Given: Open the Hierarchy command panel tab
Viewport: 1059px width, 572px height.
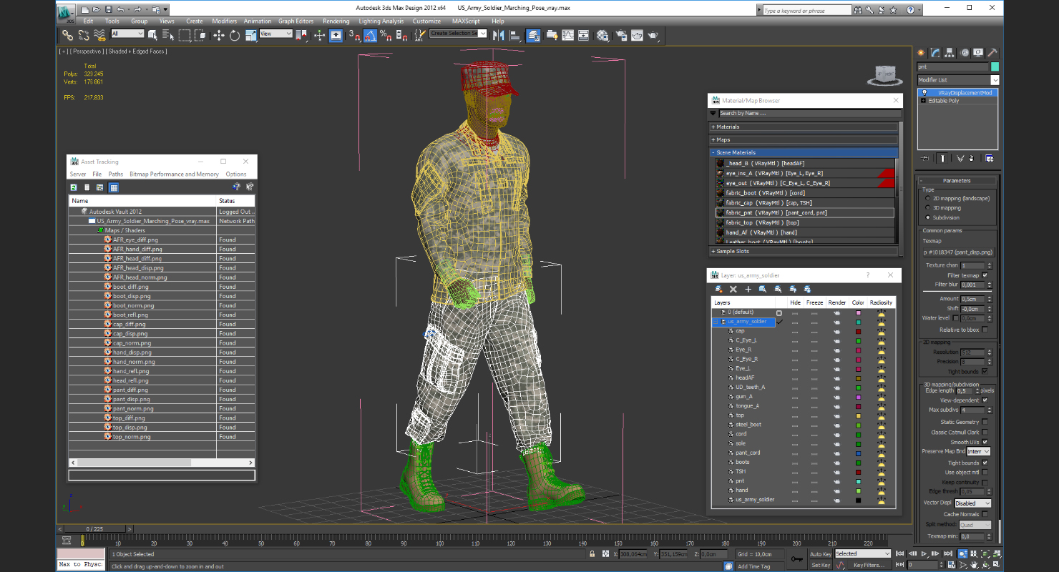Looking at the screenshot, I should click(x=950, y=53).
